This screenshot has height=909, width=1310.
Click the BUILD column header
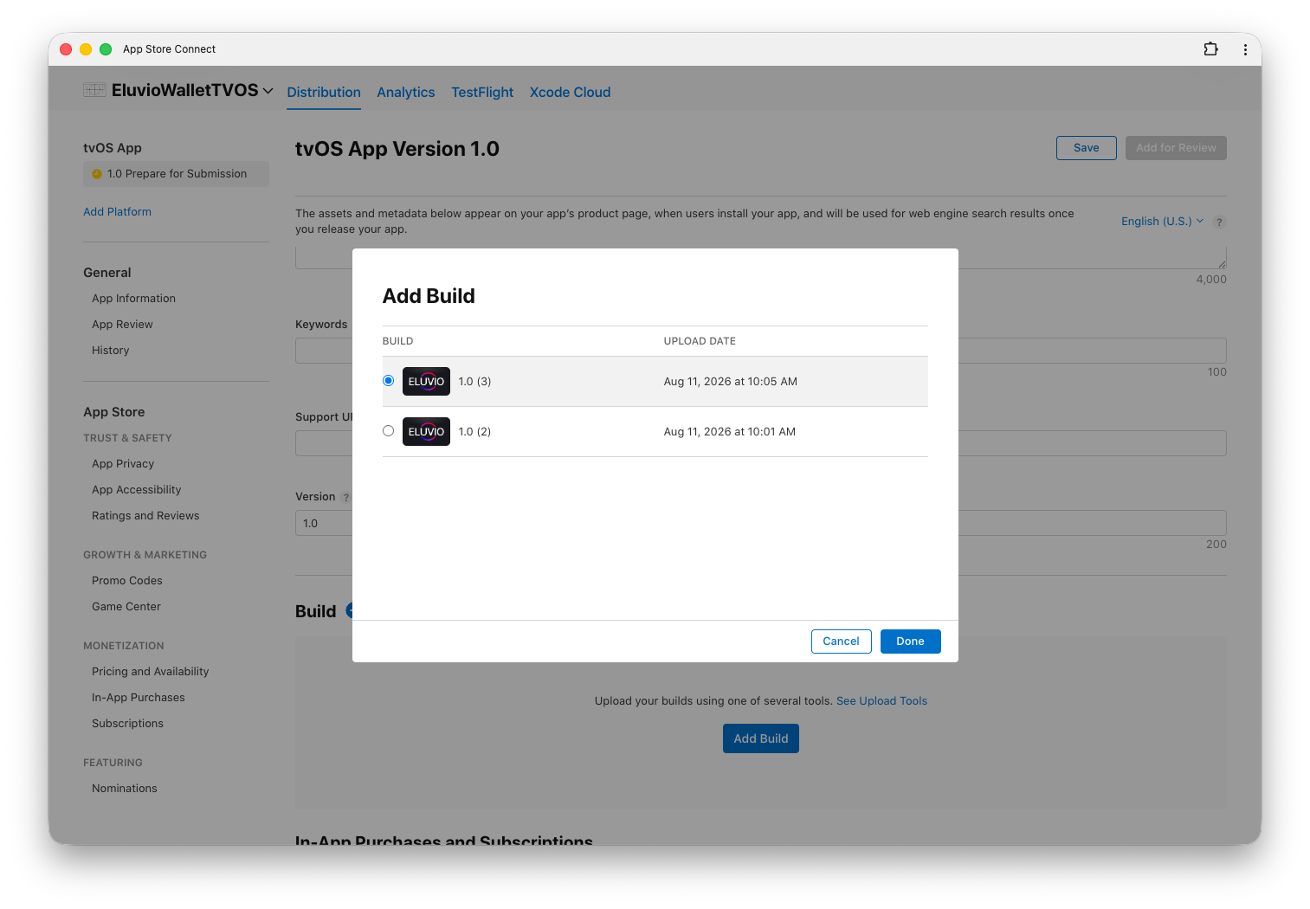click(x=397, y=341)
